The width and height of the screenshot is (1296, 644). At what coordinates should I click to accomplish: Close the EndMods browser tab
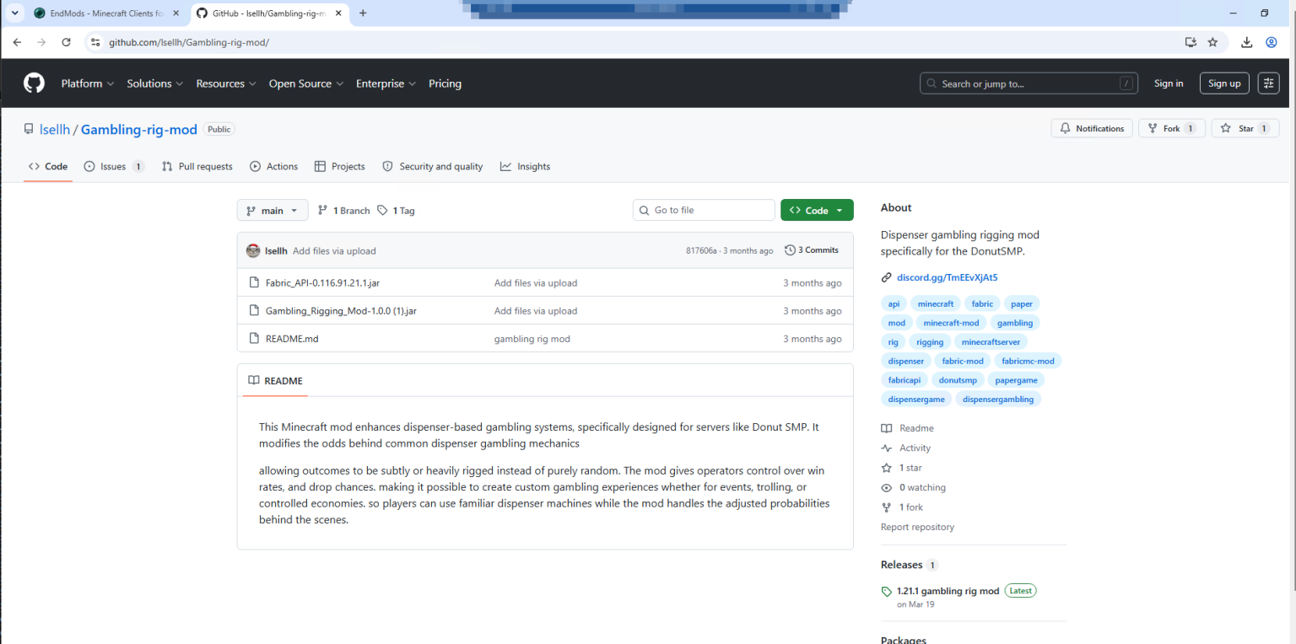[x=175, y=13]
